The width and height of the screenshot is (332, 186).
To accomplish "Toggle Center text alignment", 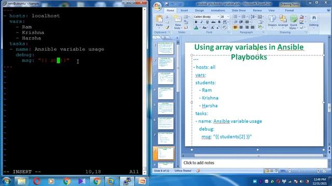I will click(241, 27).
